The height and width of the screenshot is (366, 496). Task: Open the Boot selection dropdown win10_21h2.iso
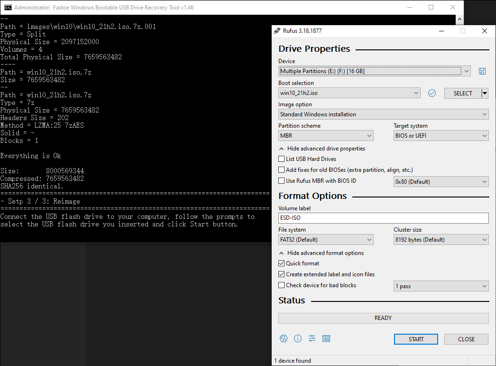[x=349, y=93]
